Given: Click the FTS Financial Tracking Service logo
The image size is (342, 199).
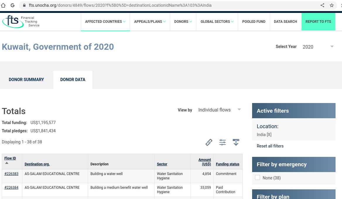Looking at the screenshot, I should 21,21.
